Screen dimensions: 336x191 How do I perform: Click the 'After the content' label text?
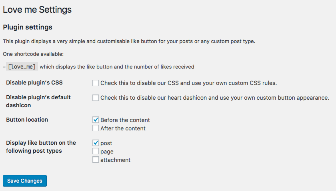pyautogui.click(x=123, y=128)
